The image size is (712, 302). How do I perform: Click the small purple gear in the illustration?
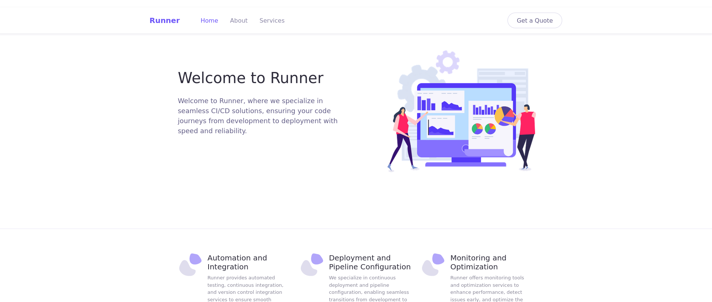tap(447, 62)
